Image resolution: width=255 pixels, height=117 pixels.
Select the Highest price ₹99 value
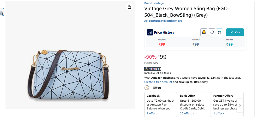click(162, 44)
